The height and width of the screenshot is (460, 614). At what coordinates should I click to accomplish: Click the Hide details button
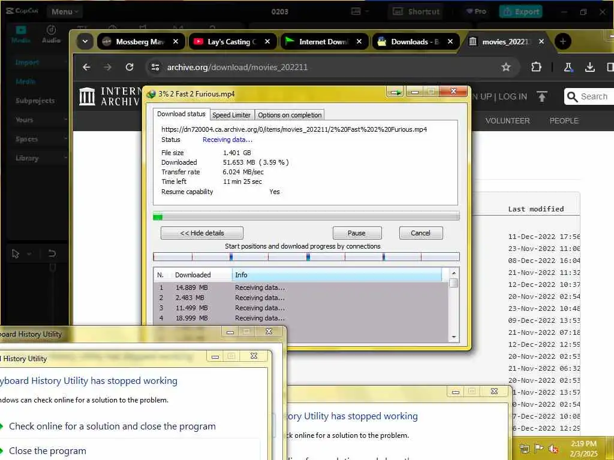point(202,233)
